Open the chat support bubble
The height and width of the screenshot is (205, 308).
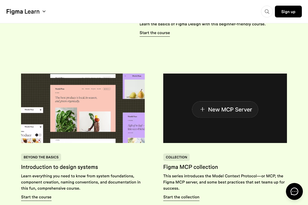tap(294, 191)
